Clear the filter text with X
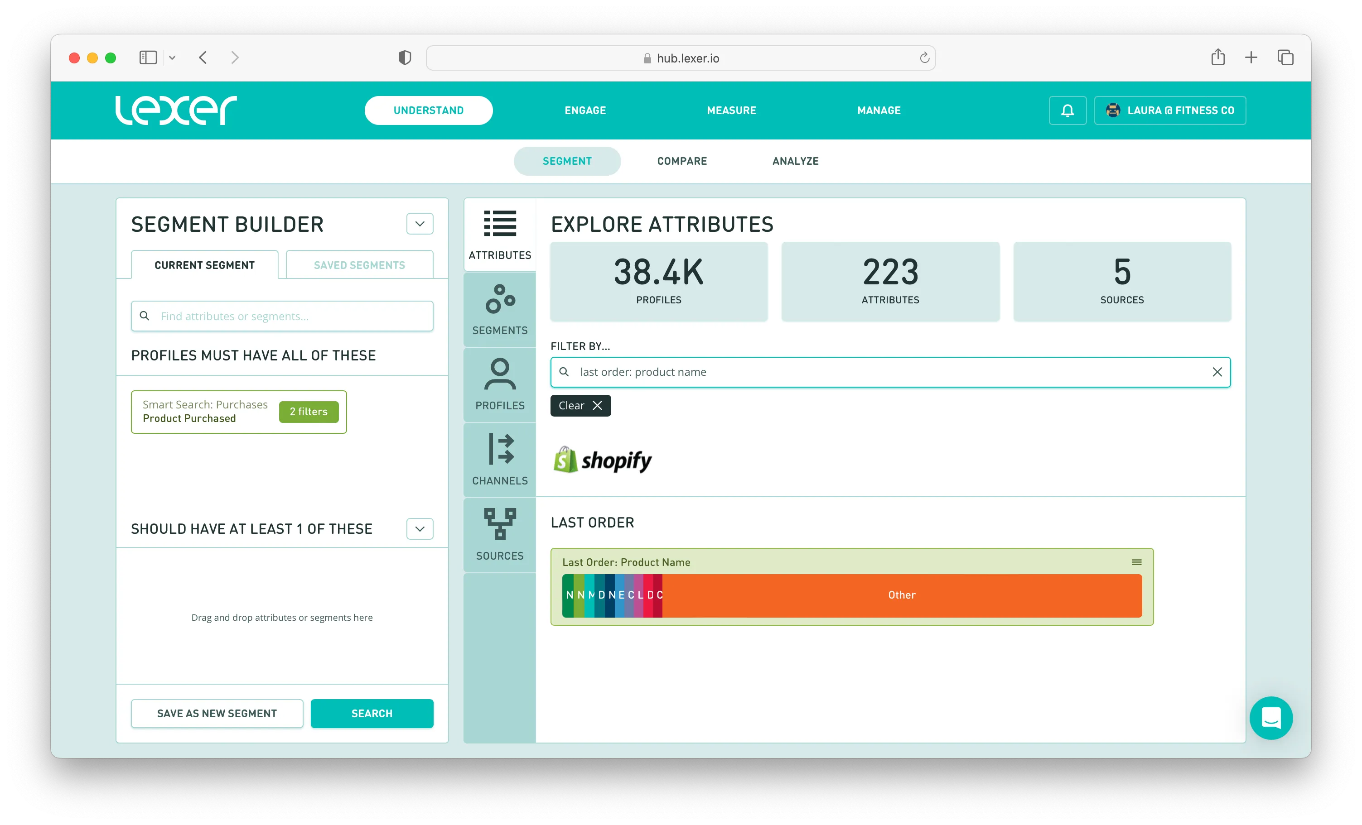This screenshot has width=1362, height=825. 1217,372
